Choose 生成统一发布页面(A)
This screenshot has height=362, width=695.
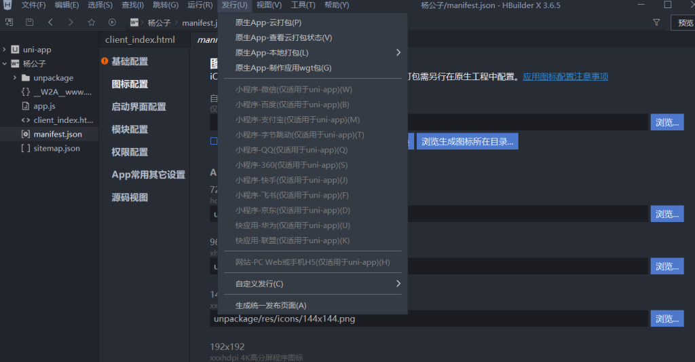point(312,305)
